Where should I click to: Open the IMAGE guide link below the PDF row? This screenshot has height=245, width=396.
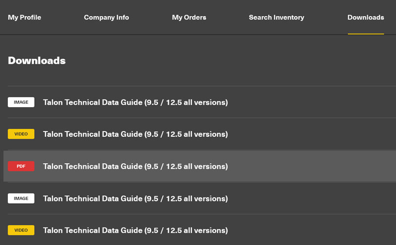coord(135,199)
